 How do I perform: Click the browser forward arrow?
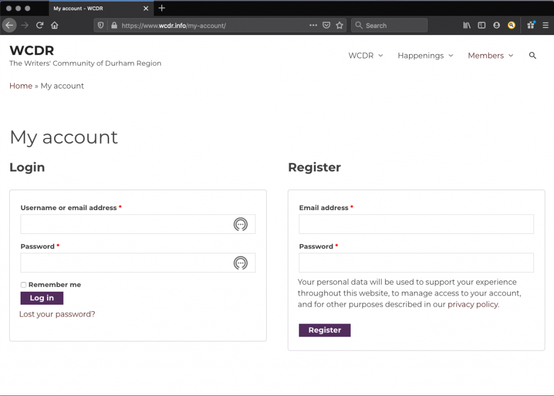(x=25, y=25)
